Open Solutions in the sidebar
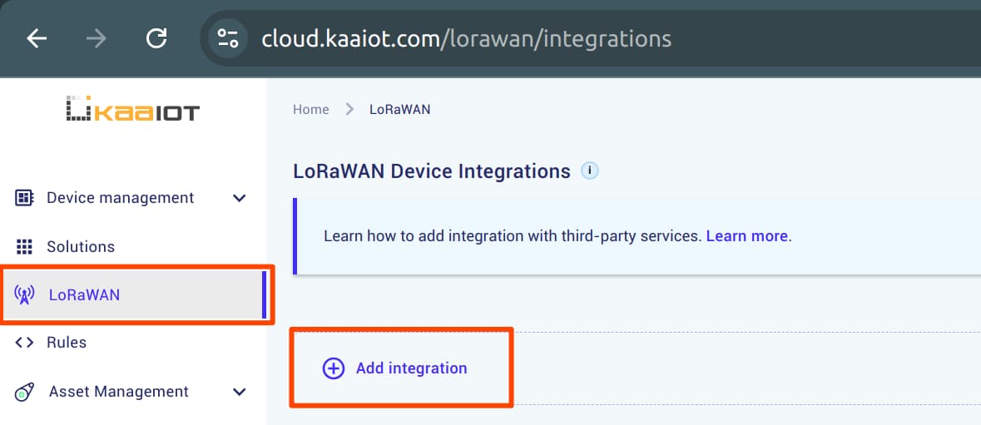Image resolution: width=981 pixels, height=425 pixels. click(x=81, y=247)
